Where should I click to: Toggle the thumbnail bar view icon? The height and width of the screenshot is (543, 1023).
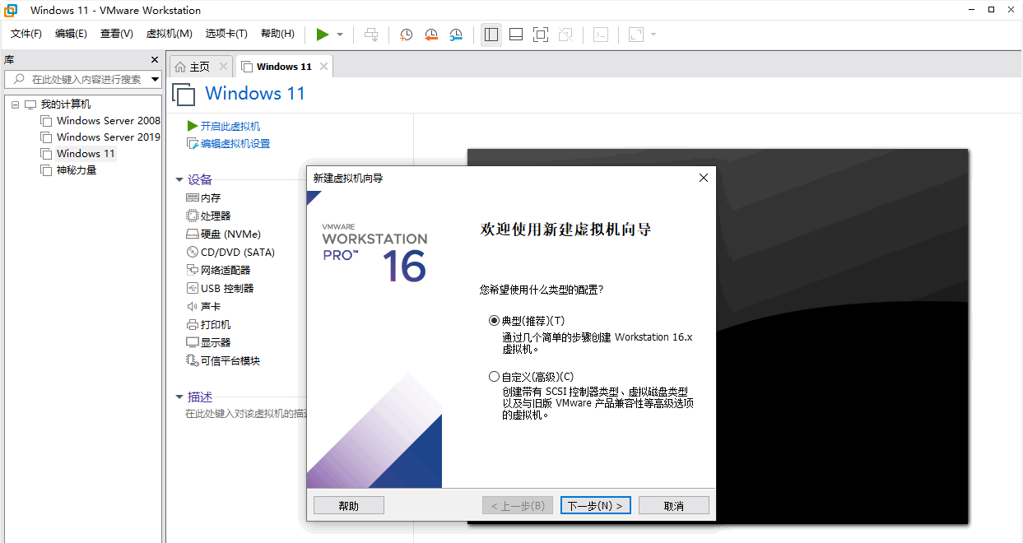[x=516, y=35]
